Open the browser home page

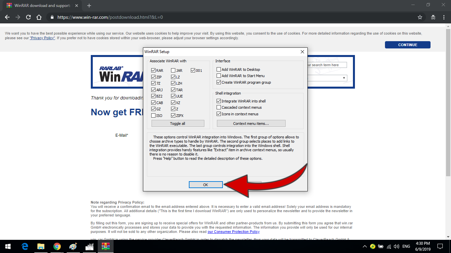[x=39, y=17]
